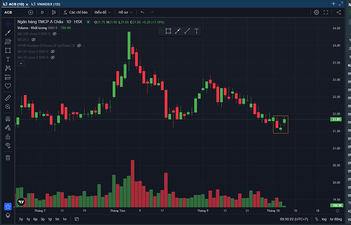Open the go to date calendar icon
Image resolution: width=351 pixels, height=225 pixels.
76,219
